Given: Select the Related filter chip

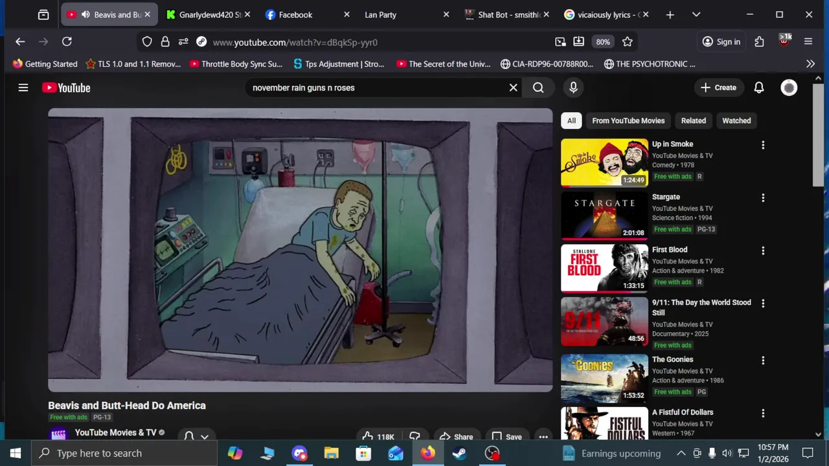Looking at the screenshot, I should (693, 120).
